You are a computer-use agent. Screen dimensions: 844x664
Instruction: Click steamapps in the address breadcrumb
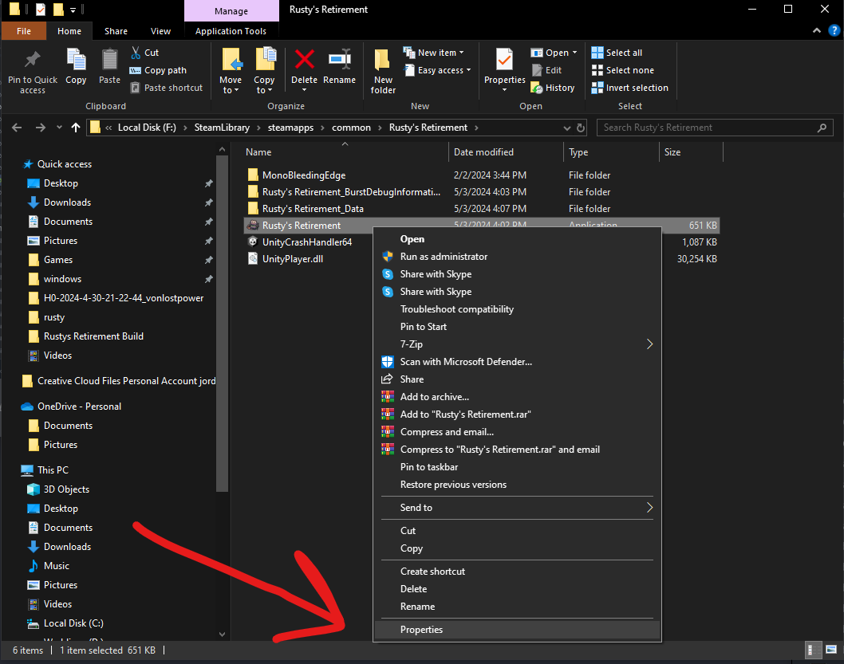(290, 128)
